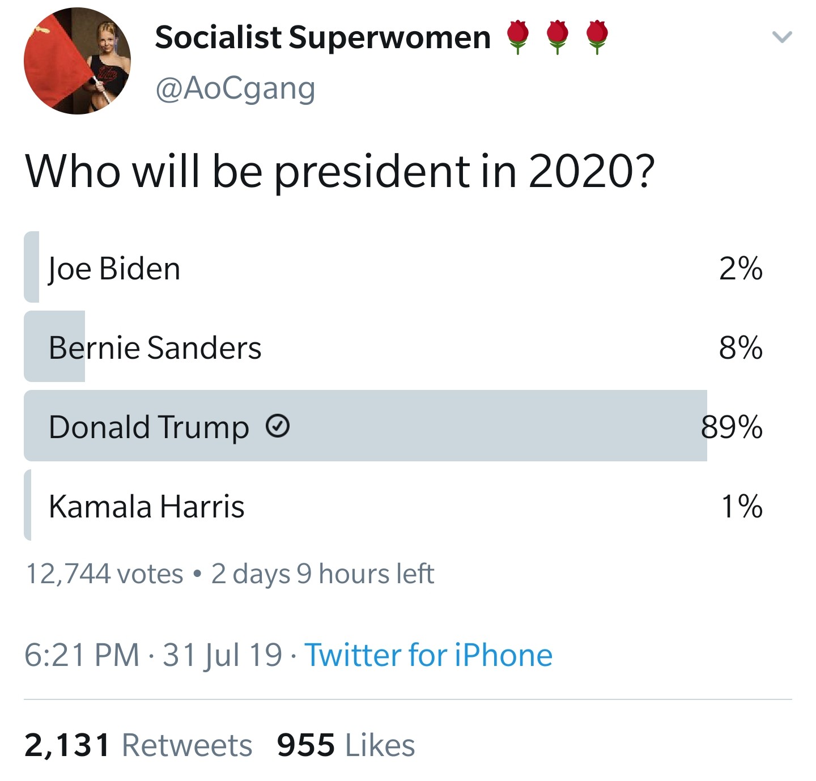Click the middle rose emoji

tap(558, 37)
